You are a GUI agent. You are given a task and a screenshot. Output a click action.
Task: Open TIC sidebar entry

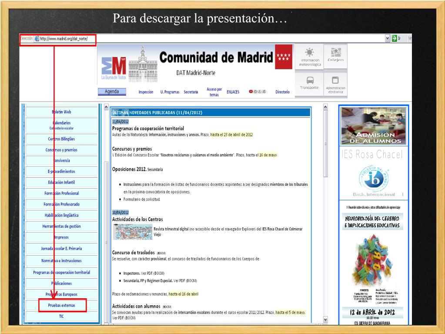(x=62, y=317)
